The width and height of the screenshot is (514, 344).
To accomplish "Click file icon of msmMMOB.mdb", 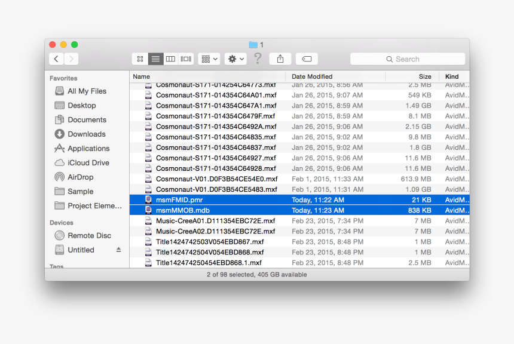I will [x=148, y=210].
